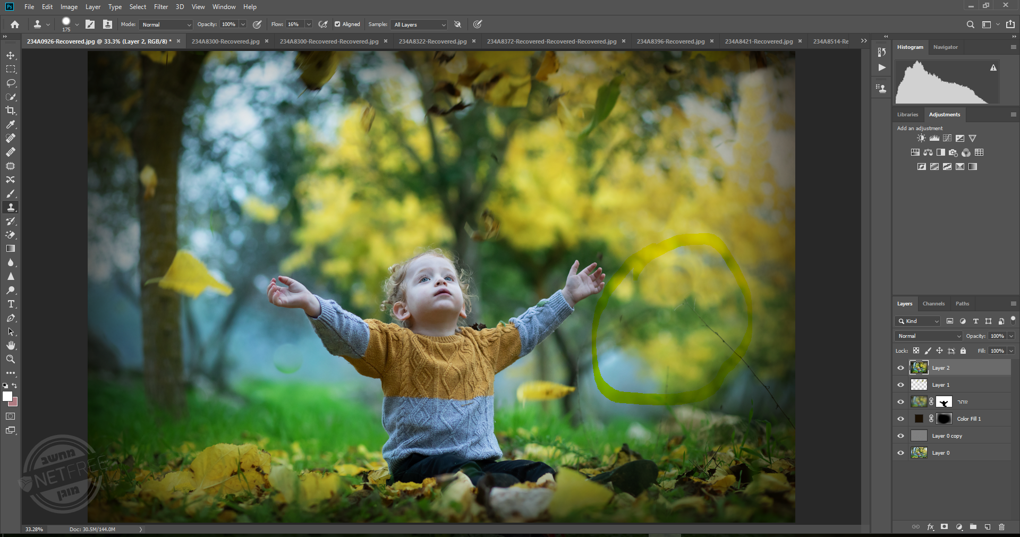The height and width of the screenshot is (537, 1020).
Task: Click the Home icon in options bar
Action: [x=15, y=24]
